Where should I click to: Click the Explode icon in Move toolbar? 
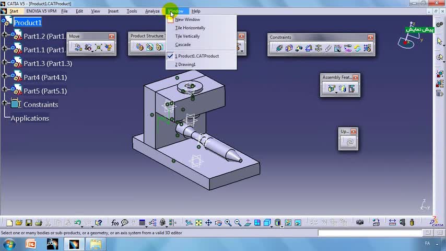click(98, 48)
